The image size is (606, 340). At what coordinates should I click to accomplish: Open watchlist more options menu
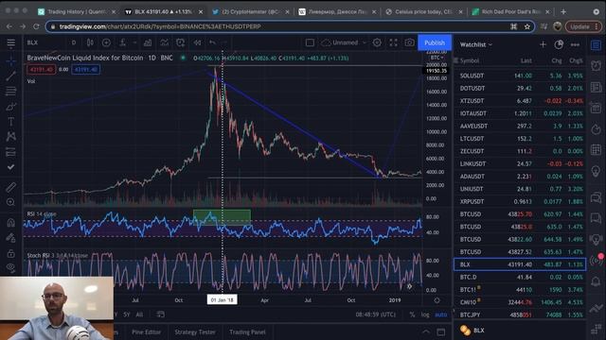point(575,44)
